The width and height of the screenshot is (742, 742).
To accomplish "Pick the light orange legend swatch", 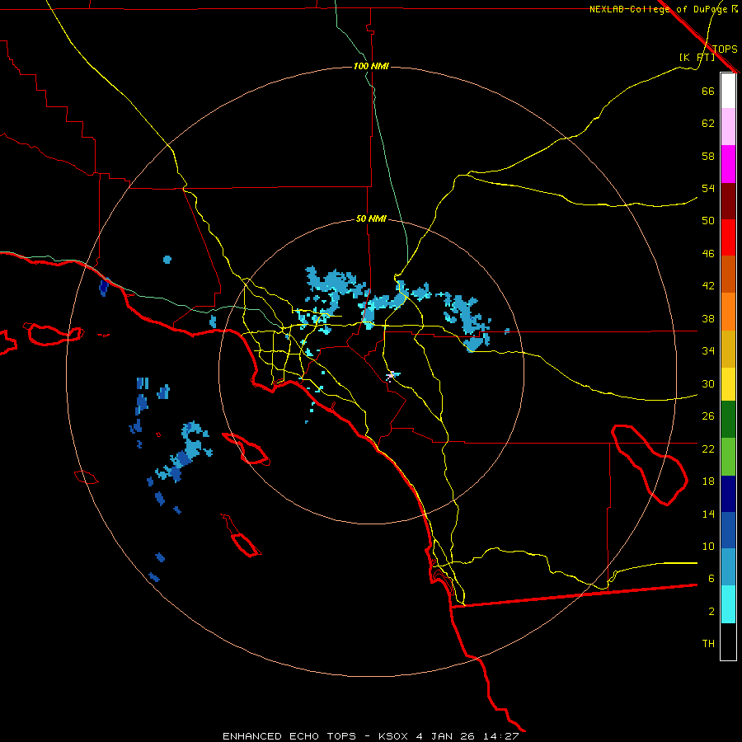I will tap(728, 312).
